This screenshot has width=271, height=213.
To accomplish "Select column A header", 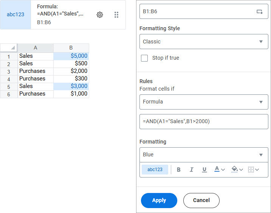I will tap(36, 48).
